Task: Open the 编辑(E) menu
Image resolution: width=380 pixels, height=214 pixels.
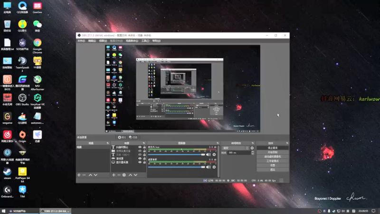Action: click(92, 41)
